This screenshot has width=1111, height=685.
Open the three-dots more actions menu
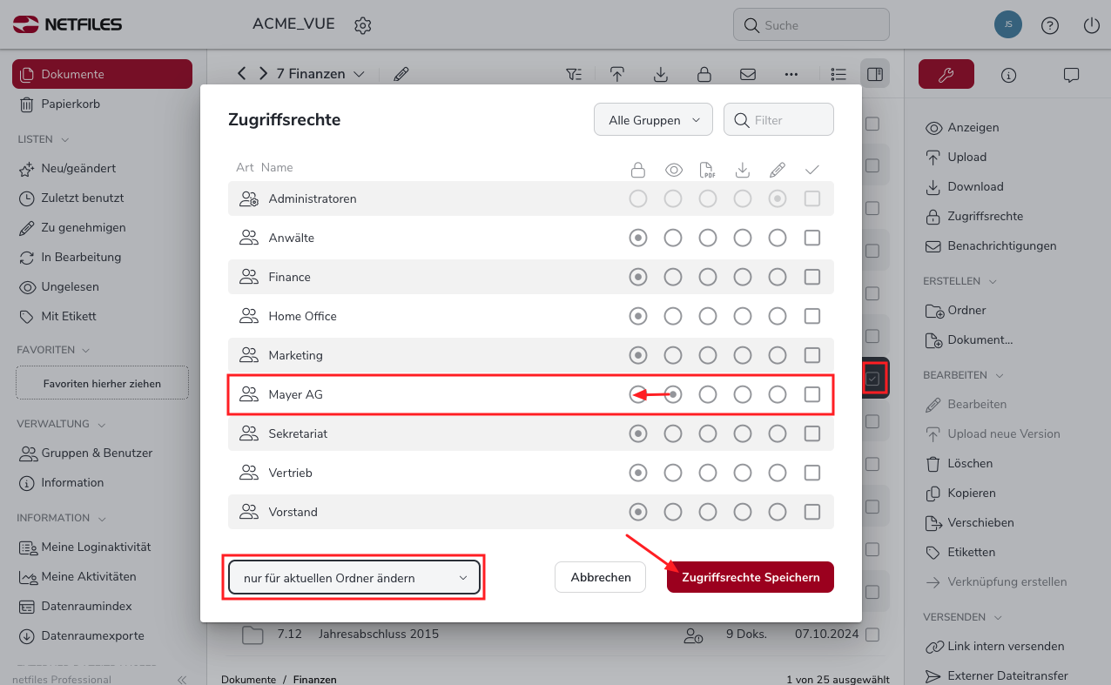(791, 74)
